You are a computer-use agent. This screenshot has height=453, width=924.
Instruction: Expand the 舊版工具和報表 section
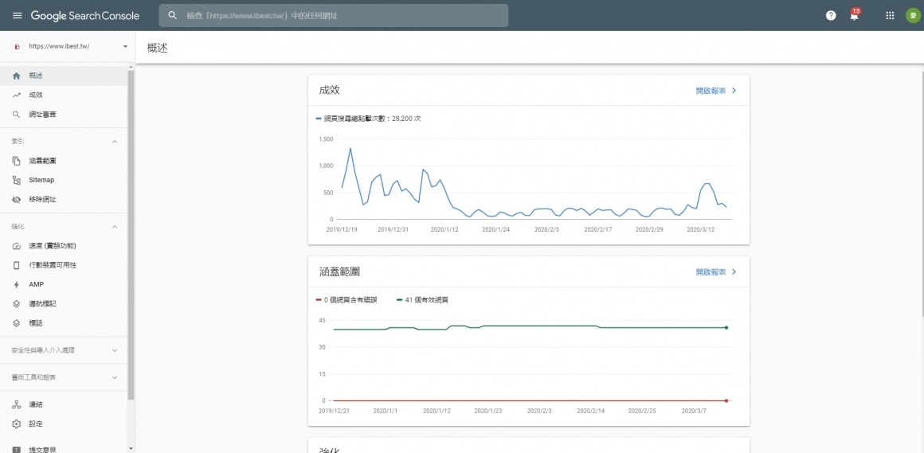tap(115, 377)
